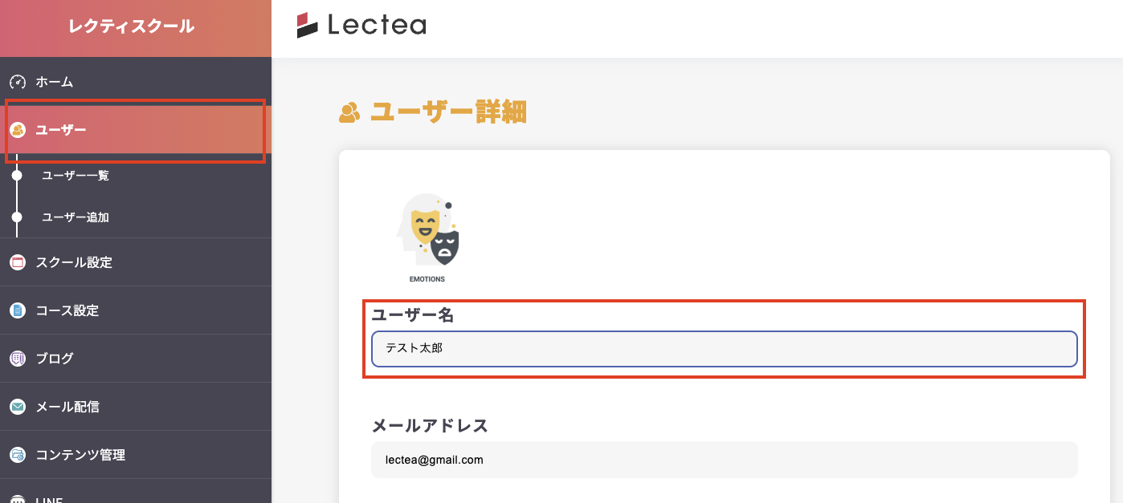
Task: Click the コンテンツ管理 globe icon
Action: tap(18, 454)
